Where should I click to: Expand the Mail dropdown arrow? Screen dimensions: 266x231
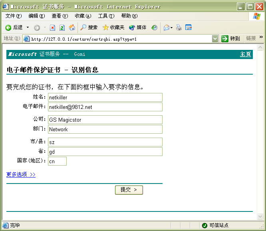[x=171, y=28]
